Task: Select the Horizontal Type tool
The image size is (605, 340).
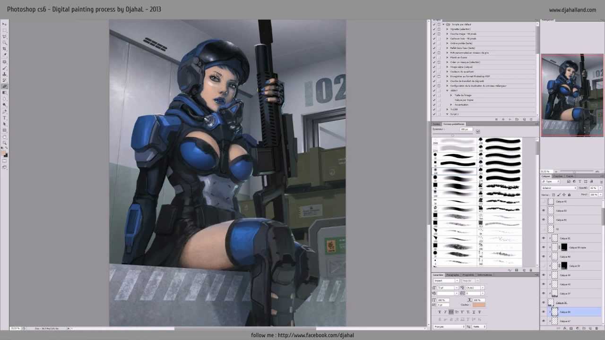Action: pyautogui.click(x=4, y=118)
